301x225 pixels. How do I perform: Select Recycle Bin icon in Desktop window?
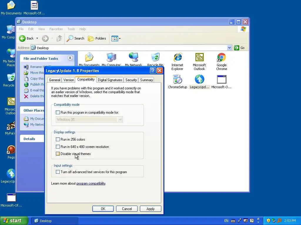[155, 59]
